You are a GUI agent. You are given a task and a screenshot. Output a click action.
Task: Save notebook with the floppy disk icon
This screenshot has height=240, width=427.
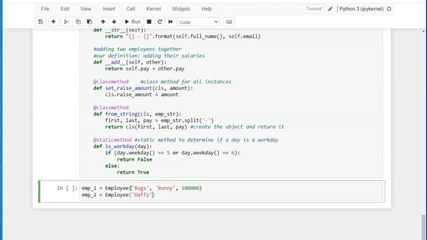coord(41,22)
